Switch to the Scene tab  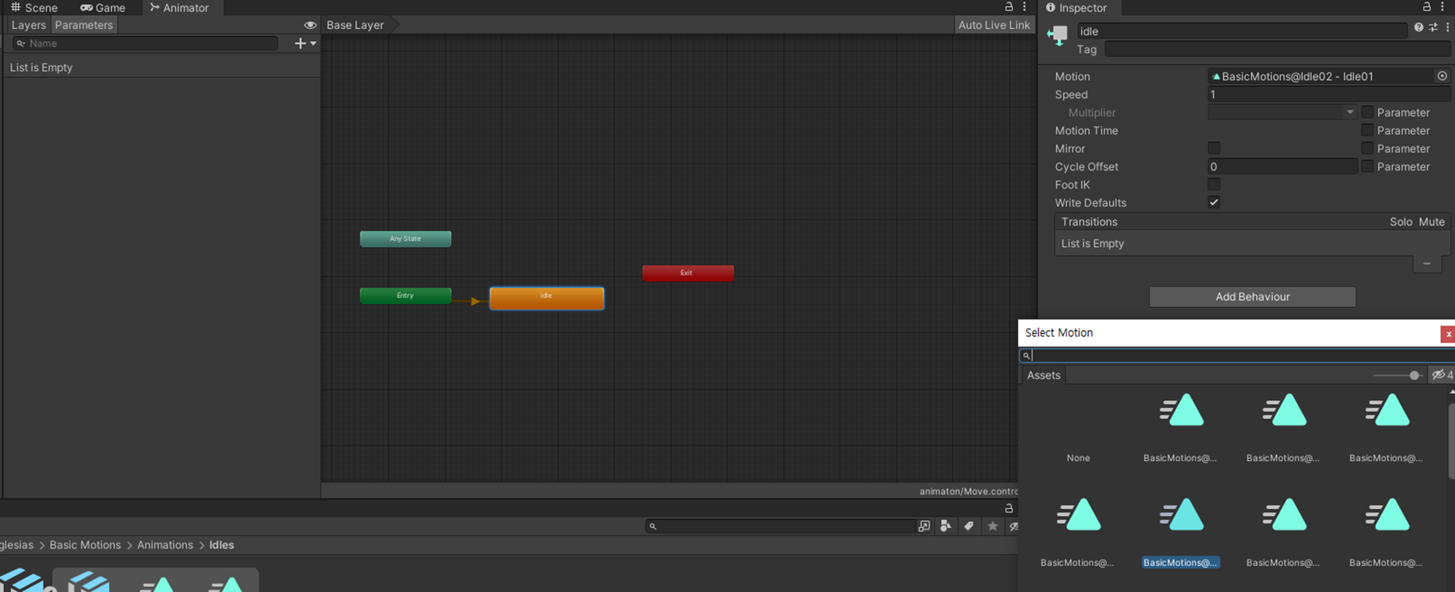click(34, 8)
